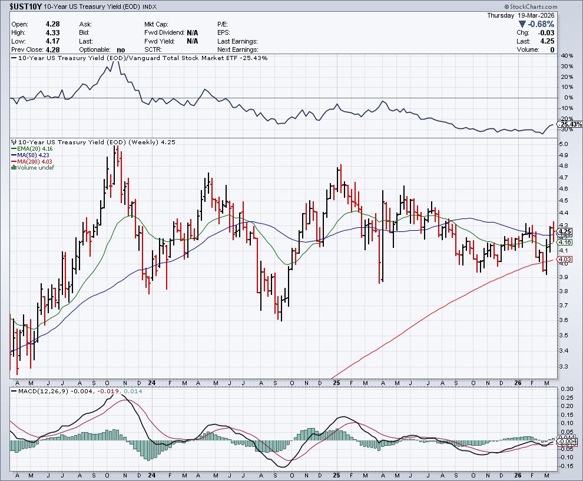
Task: Click the -0.68% percent change value
Action: (x=541, y=24)
